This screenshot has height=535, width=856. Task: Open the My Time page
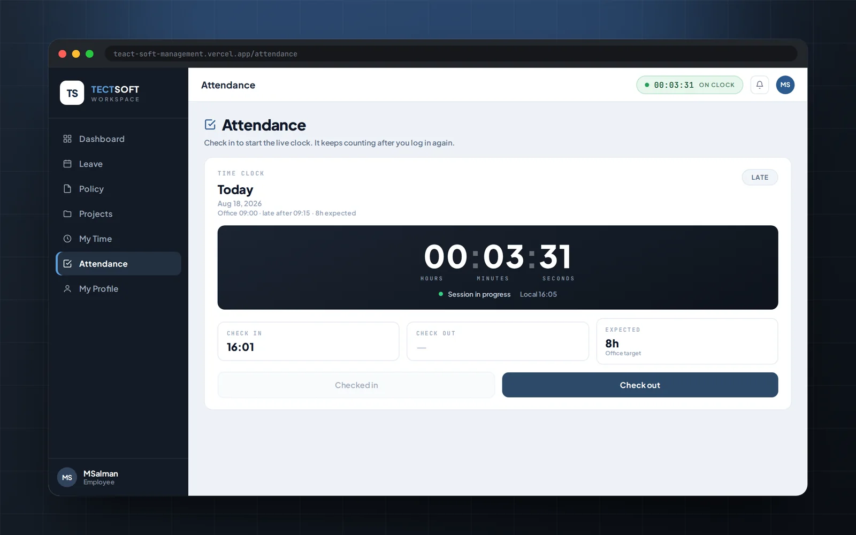[118, 239]
